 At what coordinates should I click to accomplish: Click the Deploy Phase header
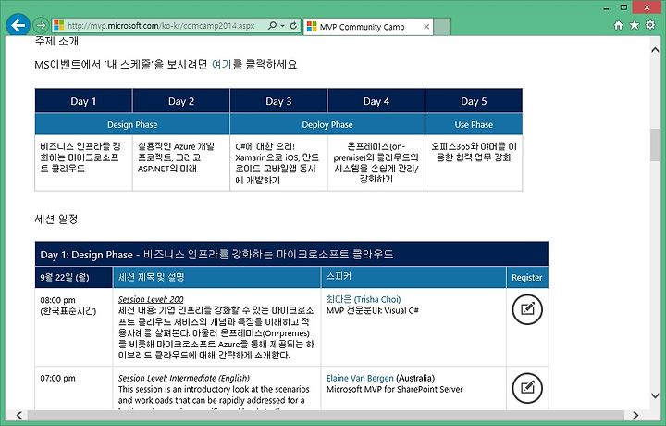point(327,125)
